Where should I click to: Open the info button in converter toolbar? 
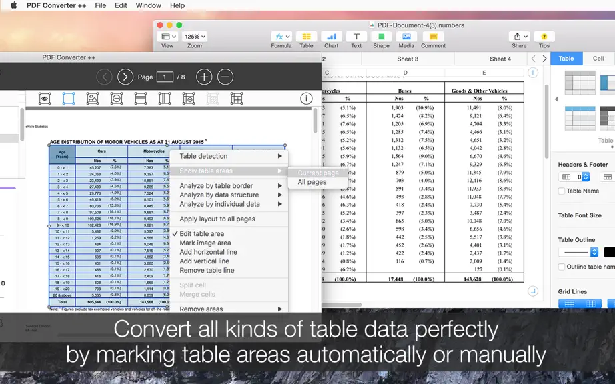tap(306, 99)
